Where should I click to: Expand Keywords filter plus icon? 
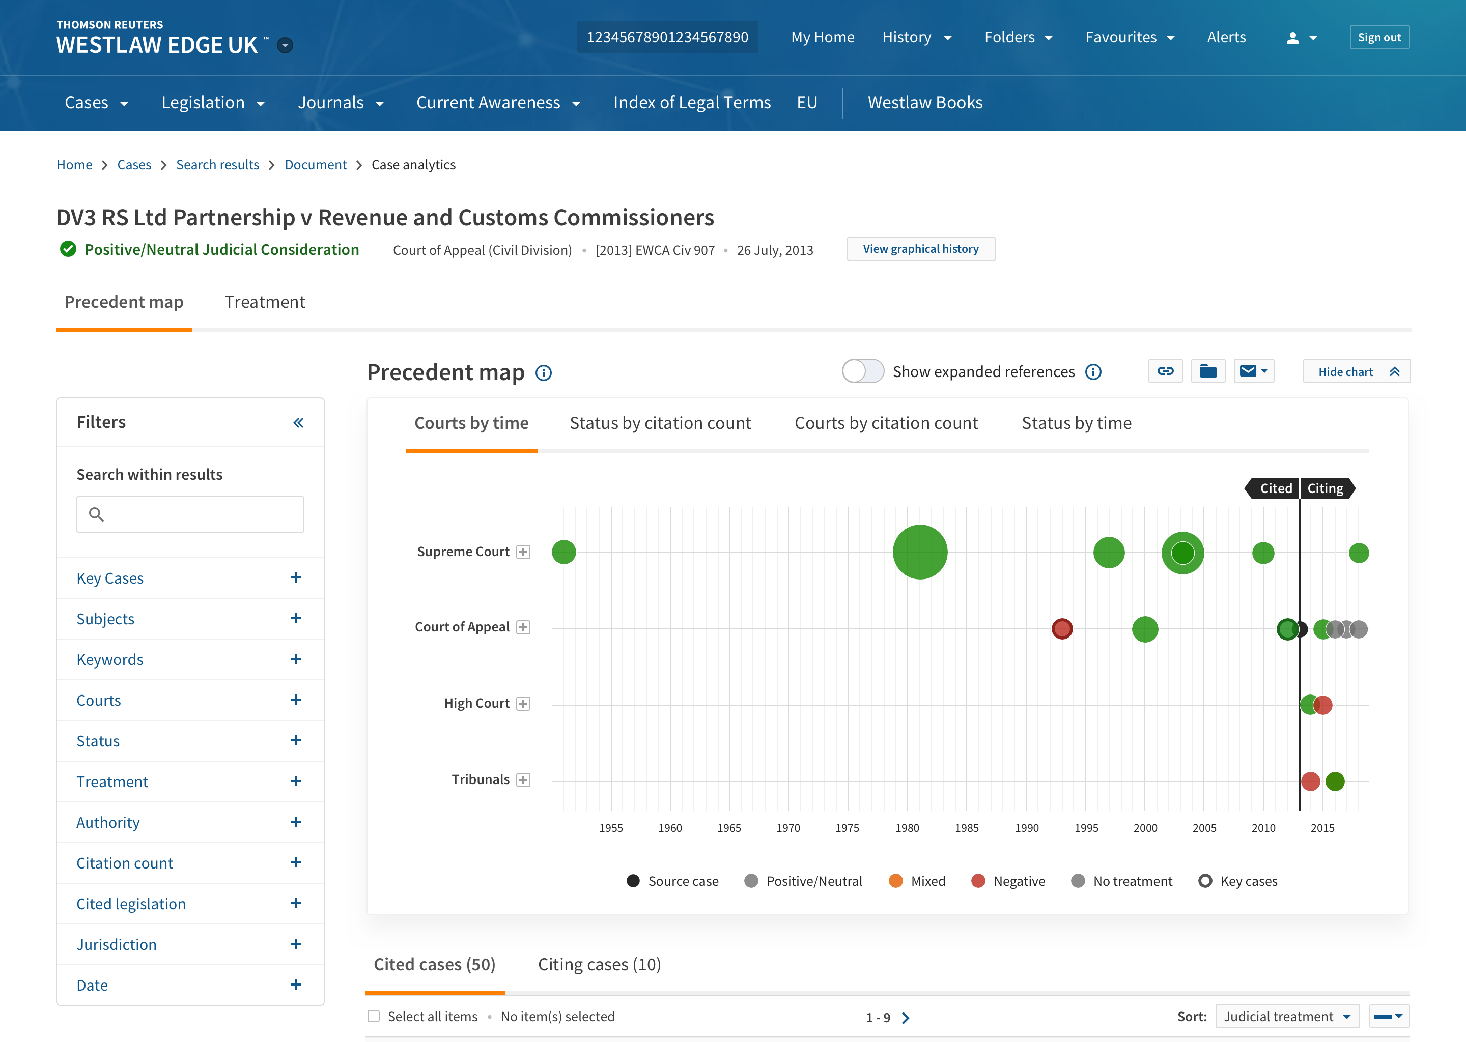[x=296, y=659]
